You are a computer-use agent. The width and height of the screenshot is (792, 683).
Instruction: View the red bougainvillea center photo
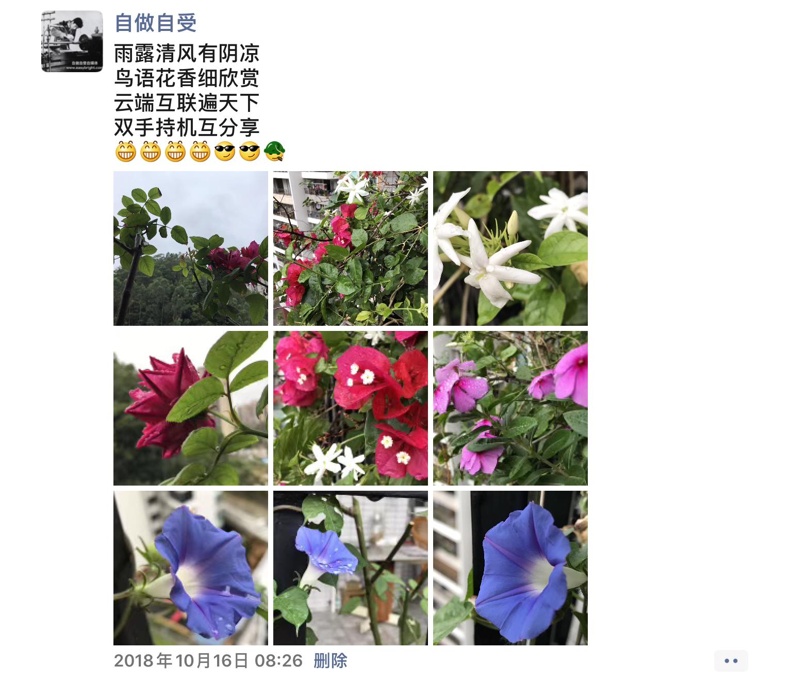pyautogui.click(x=351, y=408)
